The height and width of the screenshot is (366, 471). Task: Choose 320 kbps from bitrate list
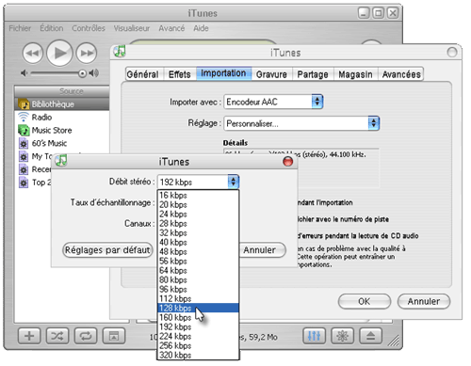(198, 355)
